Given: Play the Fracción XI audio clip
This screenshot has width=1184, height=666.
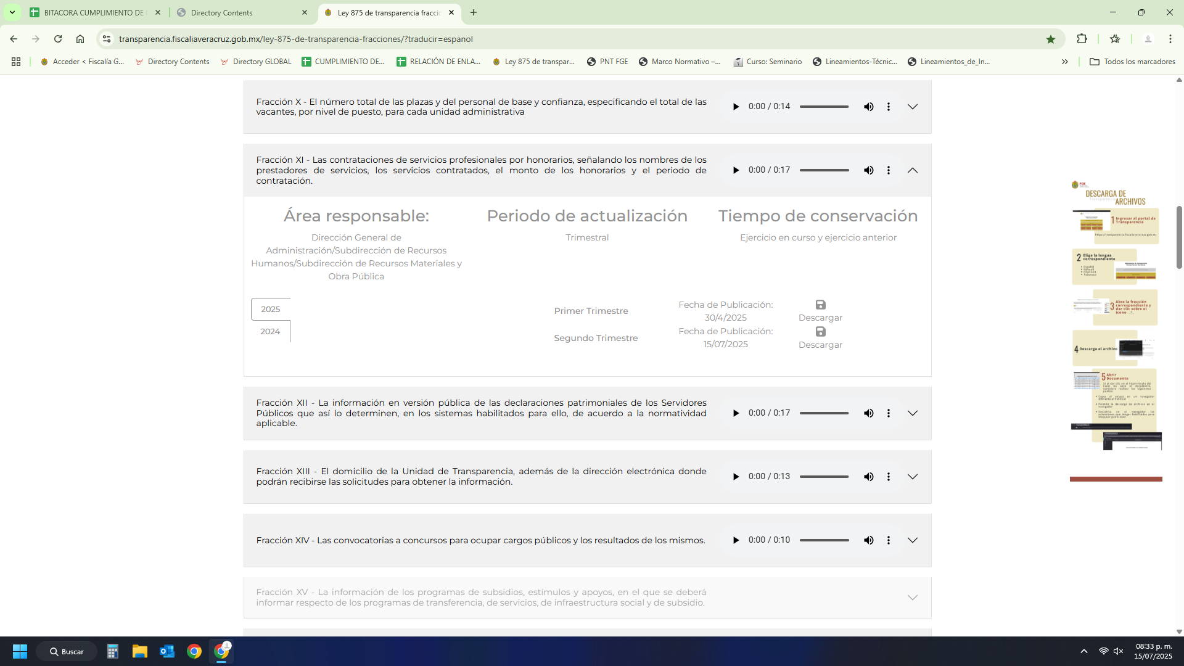Looking at the screenshot, I should (736, 170).
